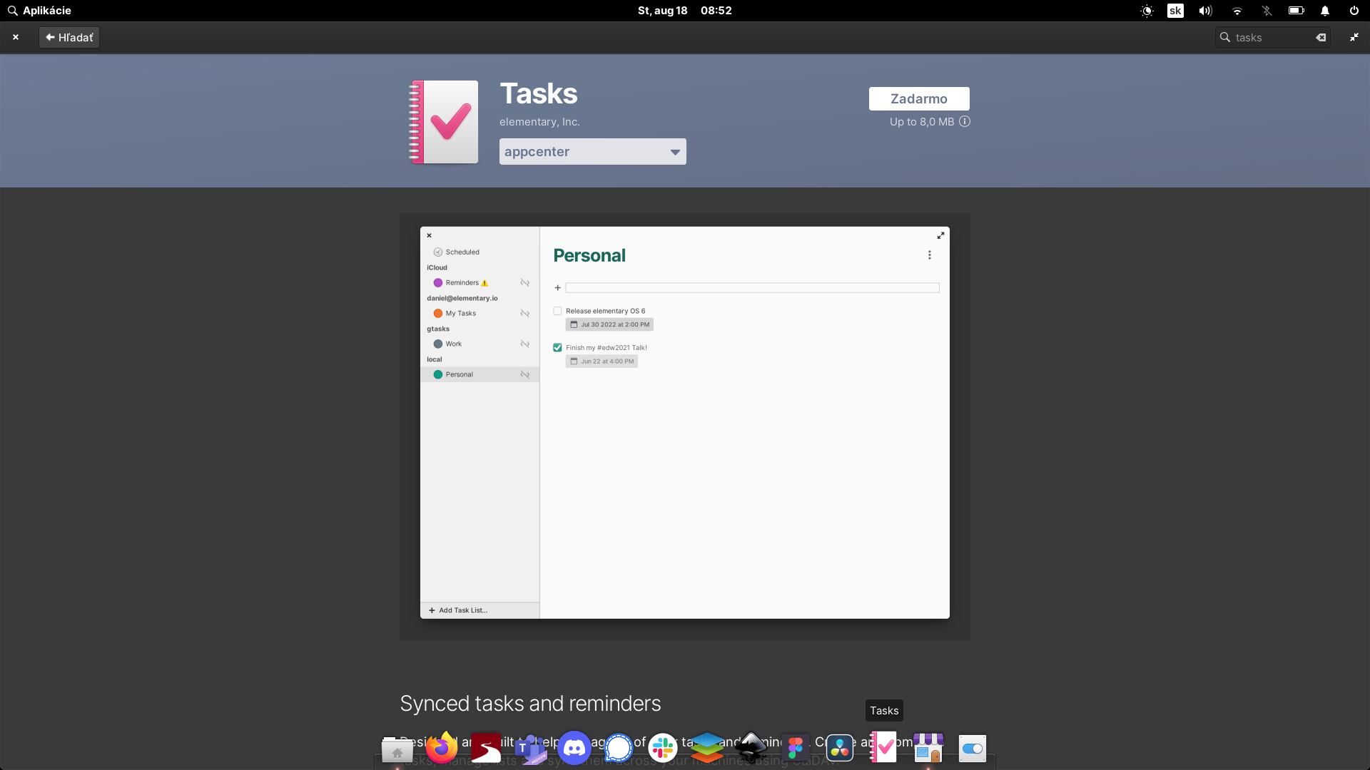This screenshot has width=1370, height=770.
Task: Launch Firefox from the dock
Action: [442, 747]
